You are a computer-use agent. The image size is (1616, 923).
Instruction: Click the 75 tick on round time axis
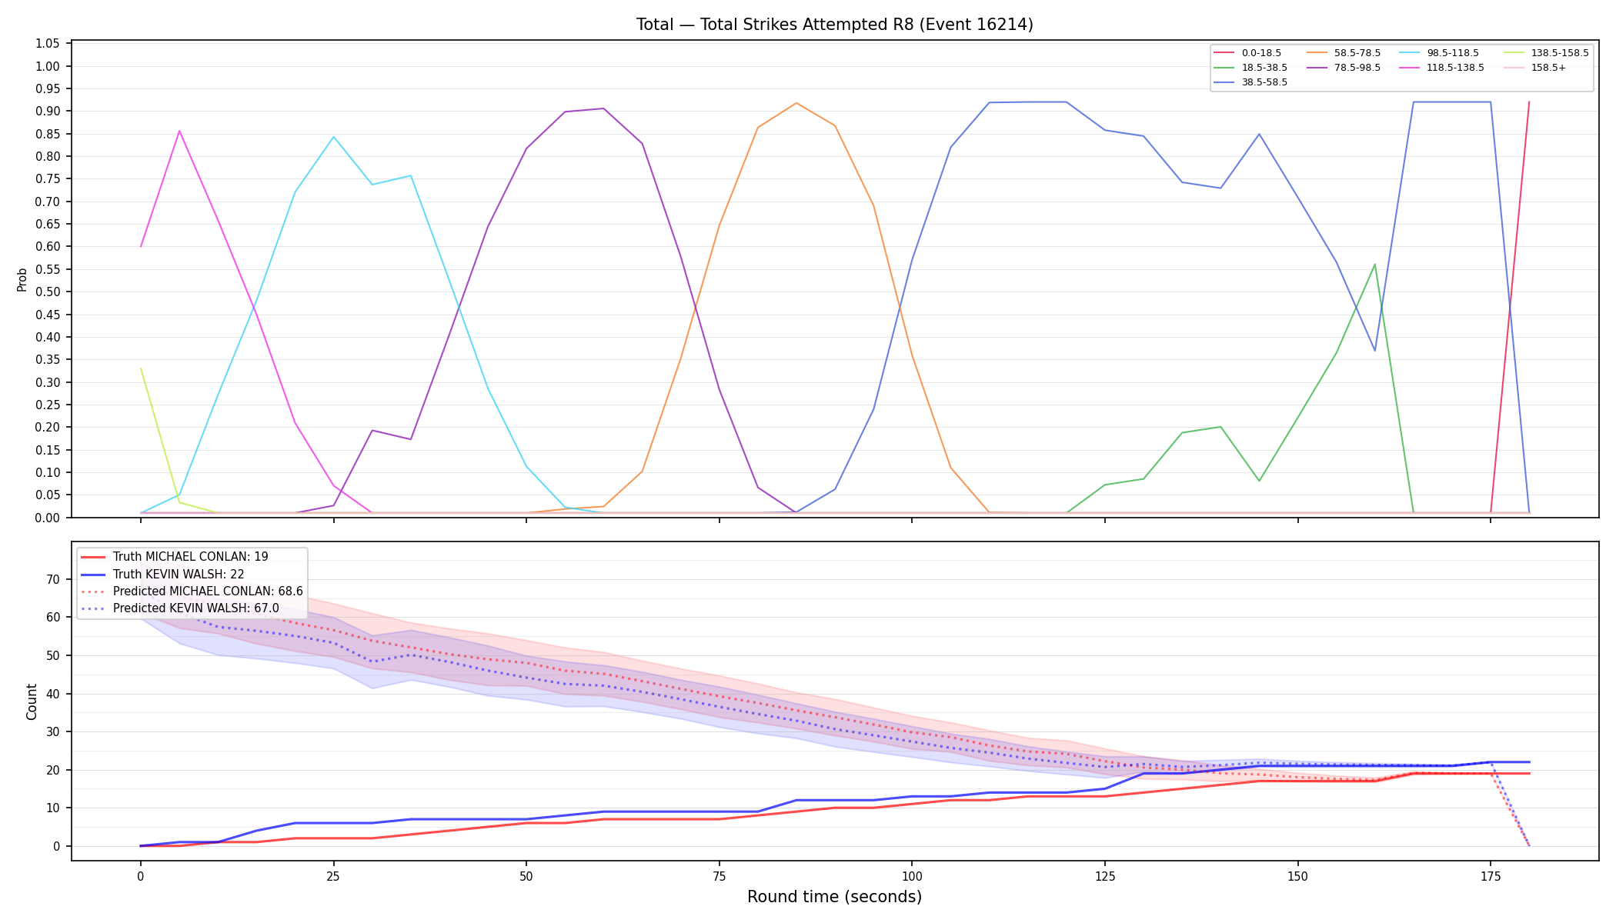719,876
